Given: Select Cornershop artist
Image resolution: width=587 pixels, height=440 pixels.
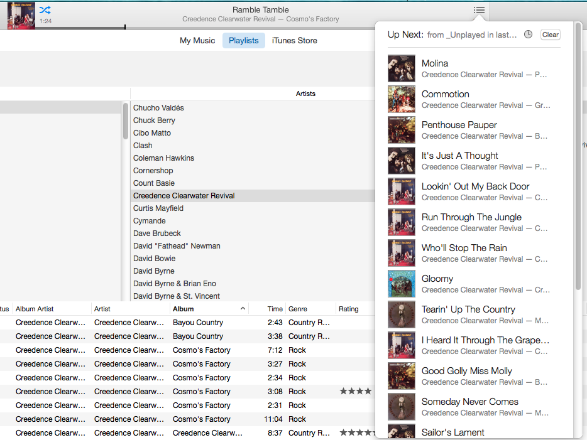Looking at the screenshot, I should point(253,171).
